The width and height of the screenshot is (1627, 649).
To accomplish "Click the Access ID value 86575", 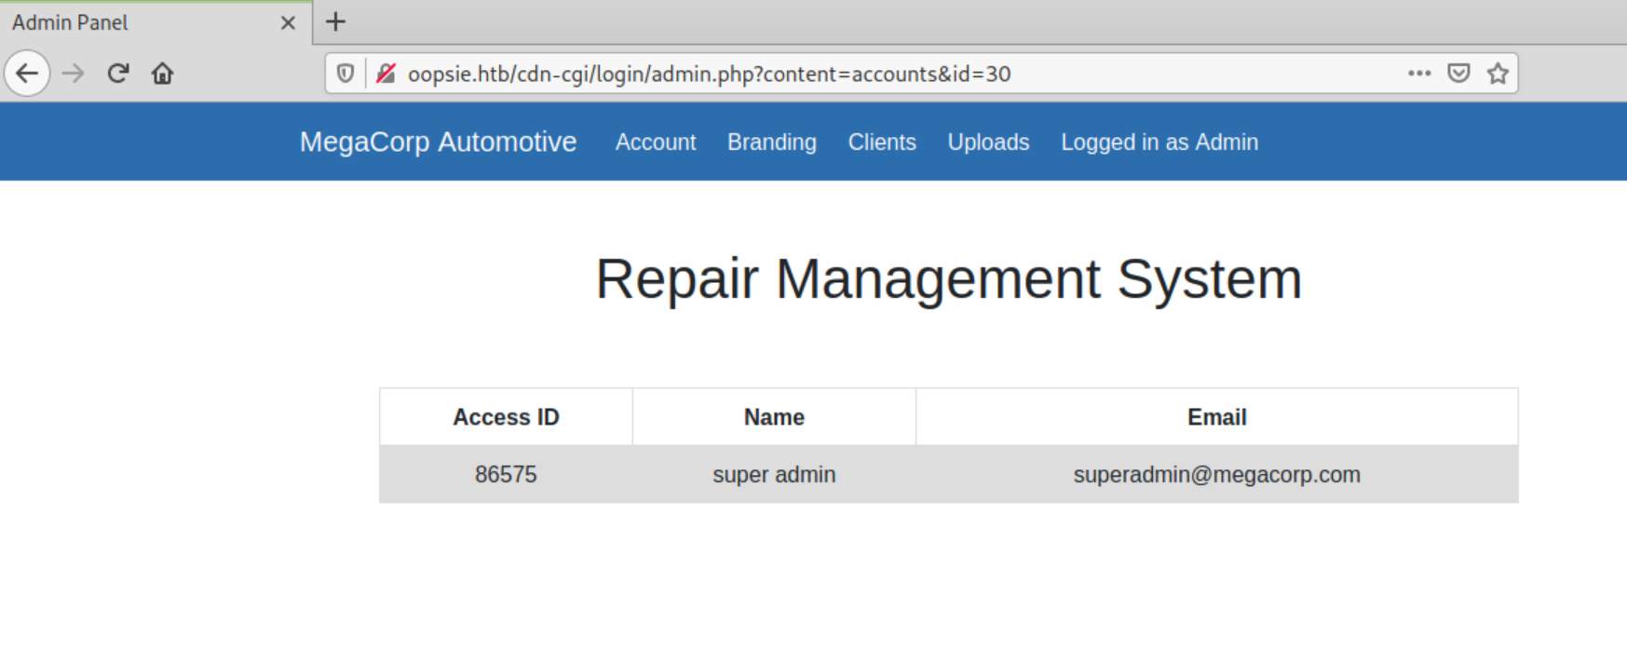I will pos(506,475).
